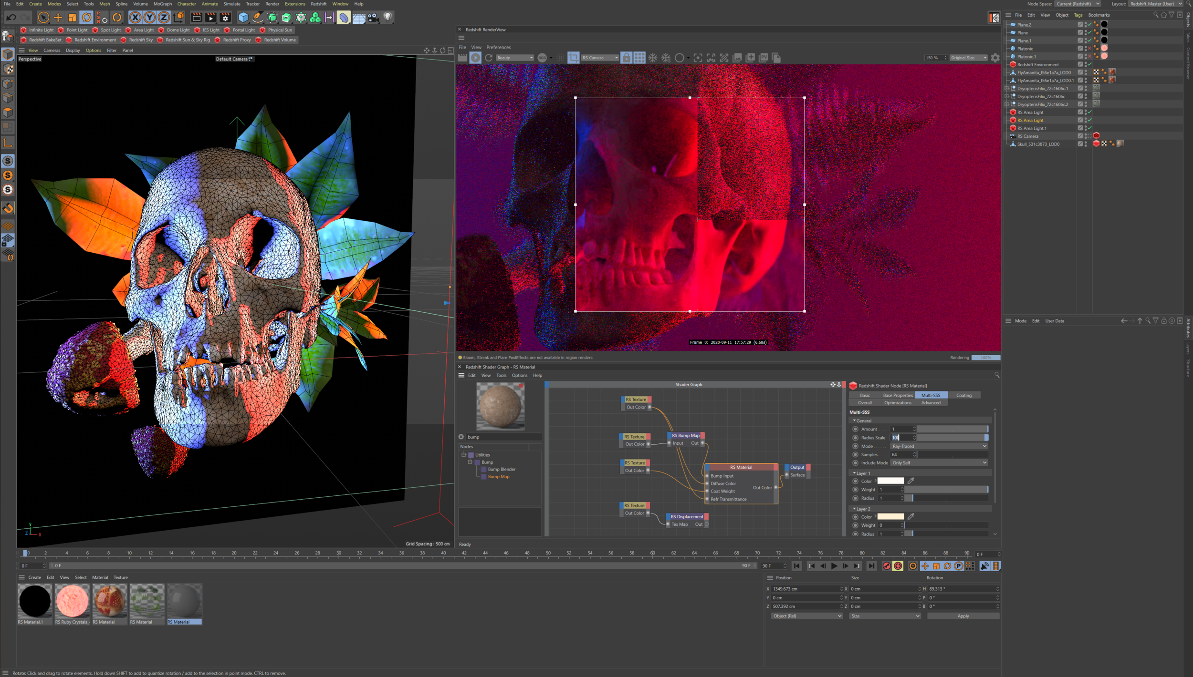Open the Multi-SSS Mode Ray-Traced dropdown
This screenshot has height=677, width=1193.
coord(939,446)
